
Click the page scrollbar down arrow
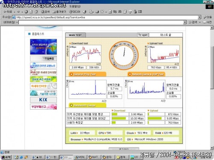(212, 148)
